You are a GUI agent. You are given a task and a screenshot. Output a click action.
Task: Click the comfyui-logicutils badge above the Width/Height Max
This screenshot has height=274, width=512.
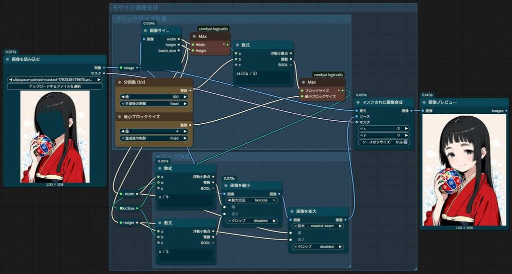(213, 28)
